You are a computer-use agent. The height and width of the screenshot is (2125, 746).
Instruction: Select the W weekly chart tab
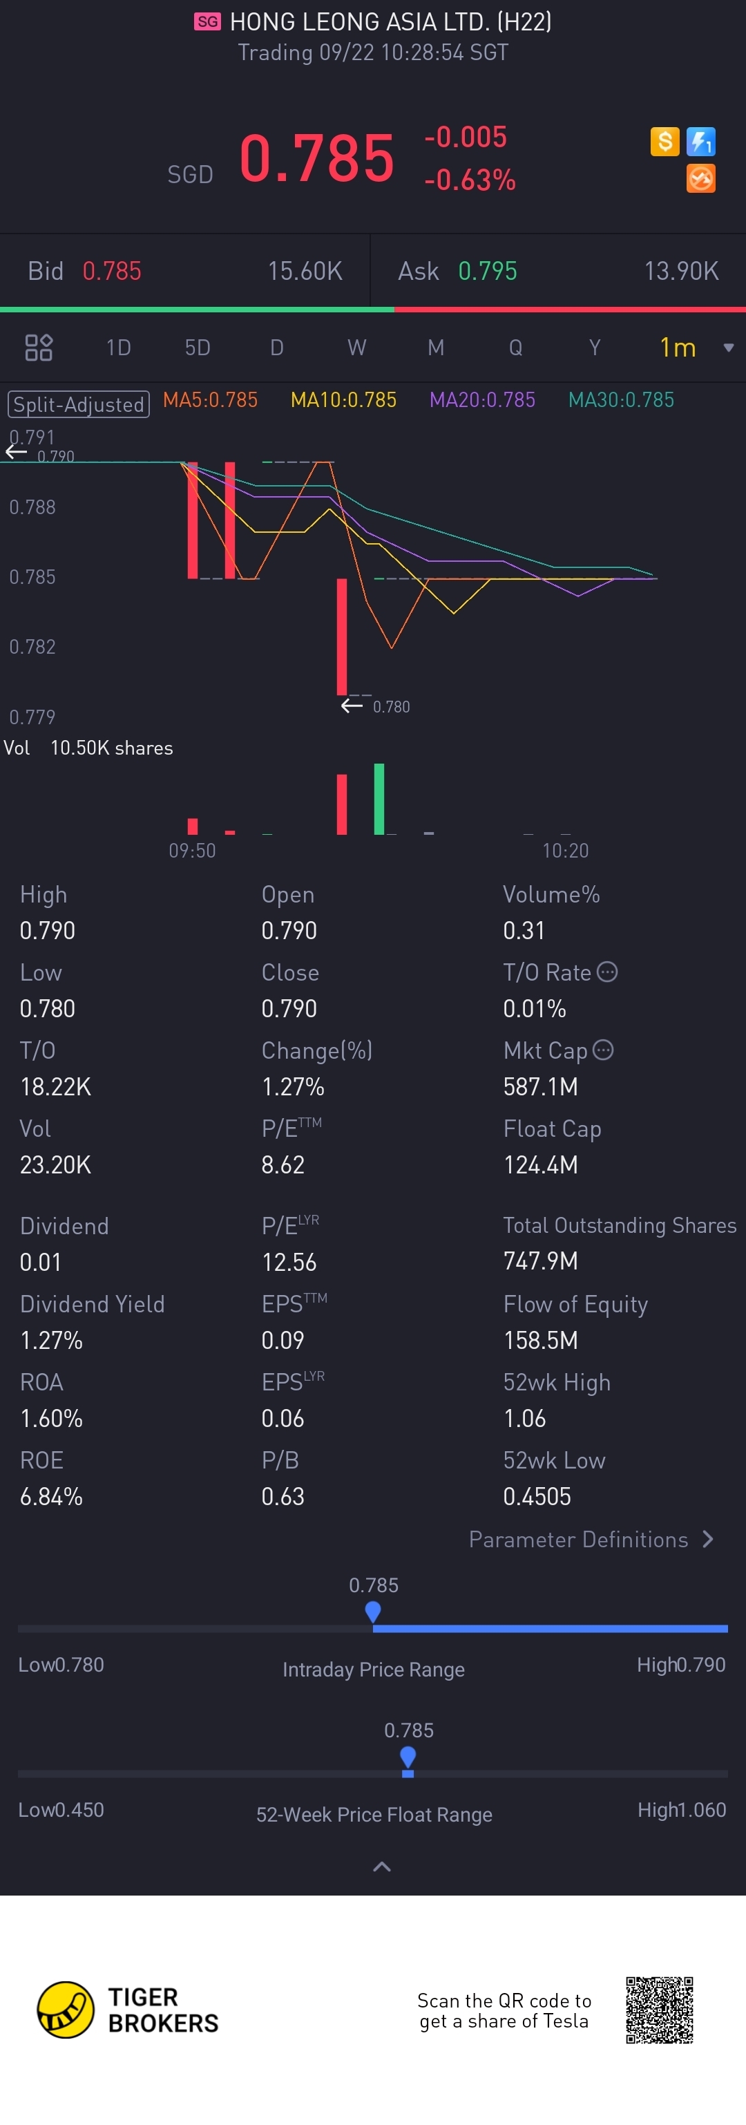(x=356, y=348)
